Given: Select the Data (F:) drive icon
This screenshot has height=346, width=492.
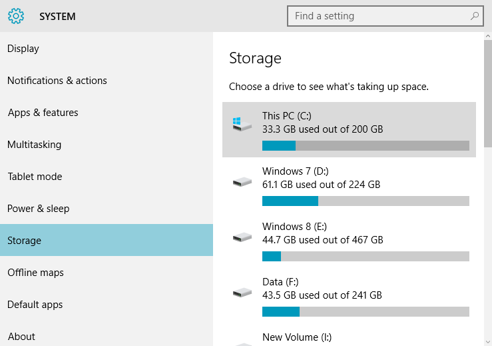Looking at the screenshot, I should click(242, 293).
